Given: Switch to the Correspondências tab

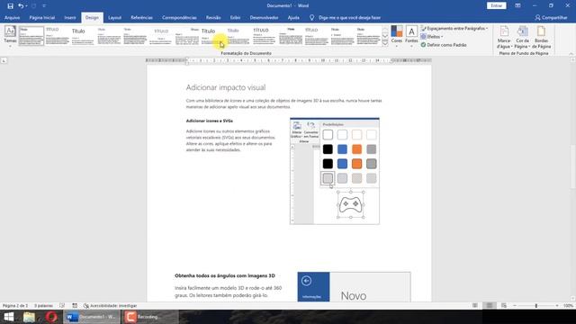Looking at the screenshot, I should coord(179,18).
